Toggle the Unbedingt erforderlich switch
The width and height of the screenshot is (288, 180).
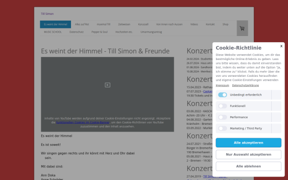[222, 95]
